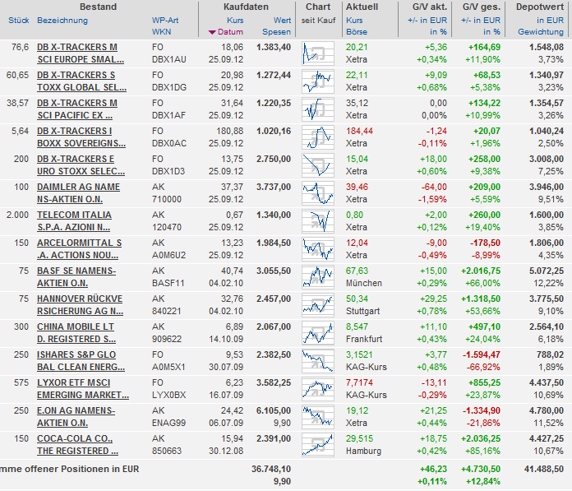Sort by Börse column header
This screenshot has width=572, height=491.
357,32
